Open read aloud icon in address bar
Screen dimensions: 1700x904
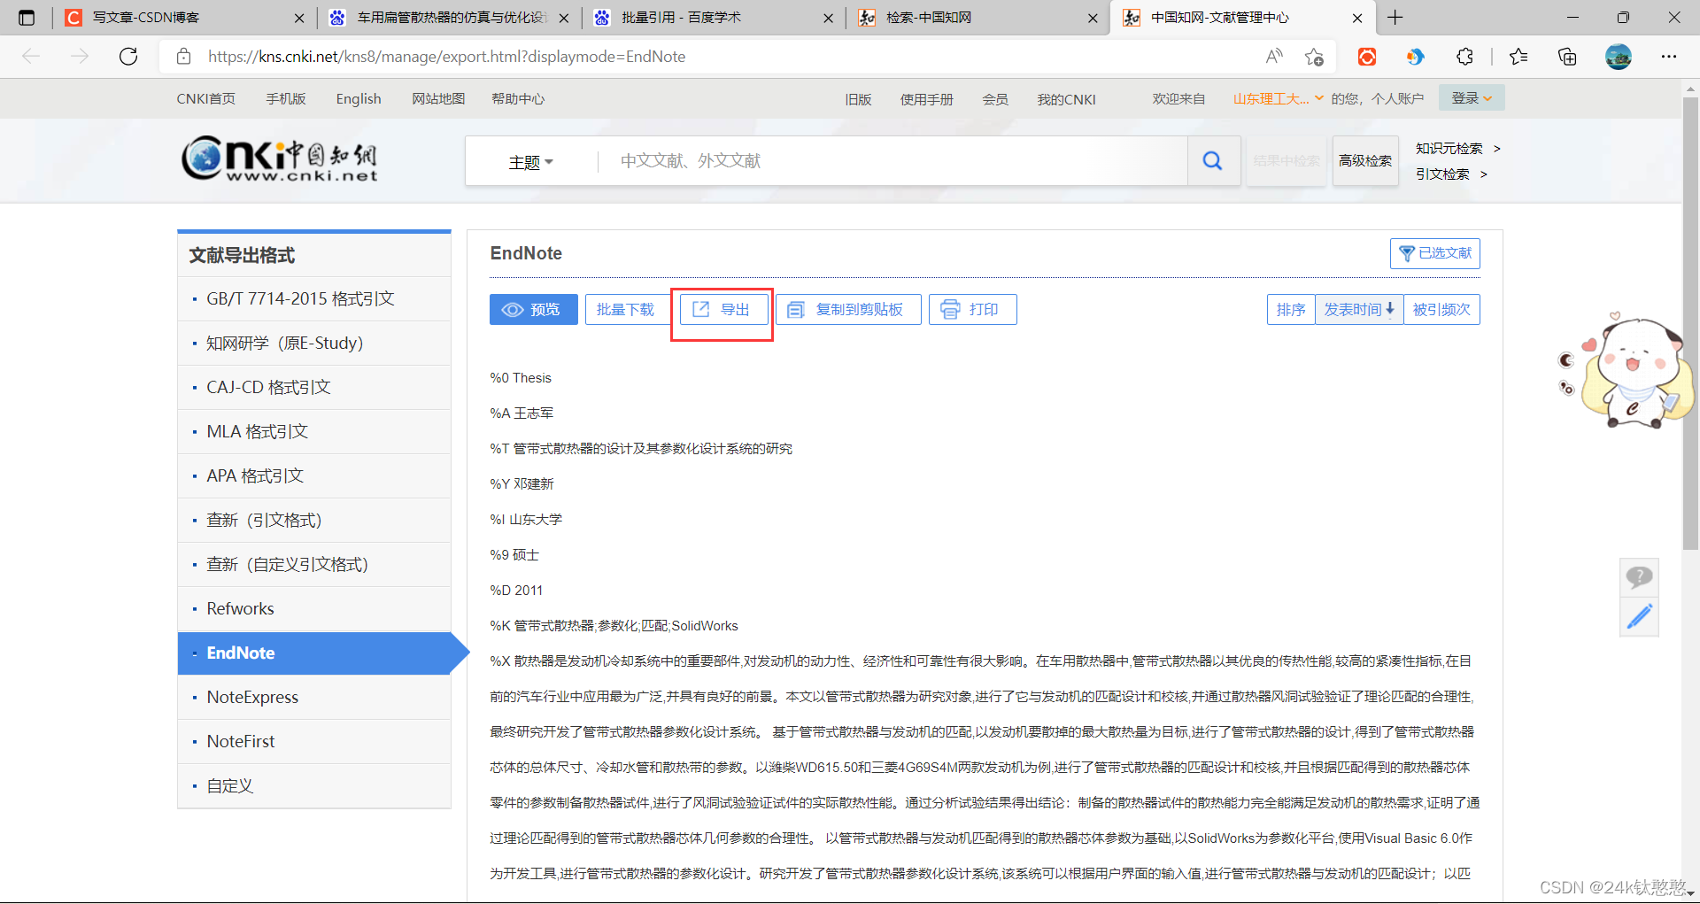[1274, 57]
